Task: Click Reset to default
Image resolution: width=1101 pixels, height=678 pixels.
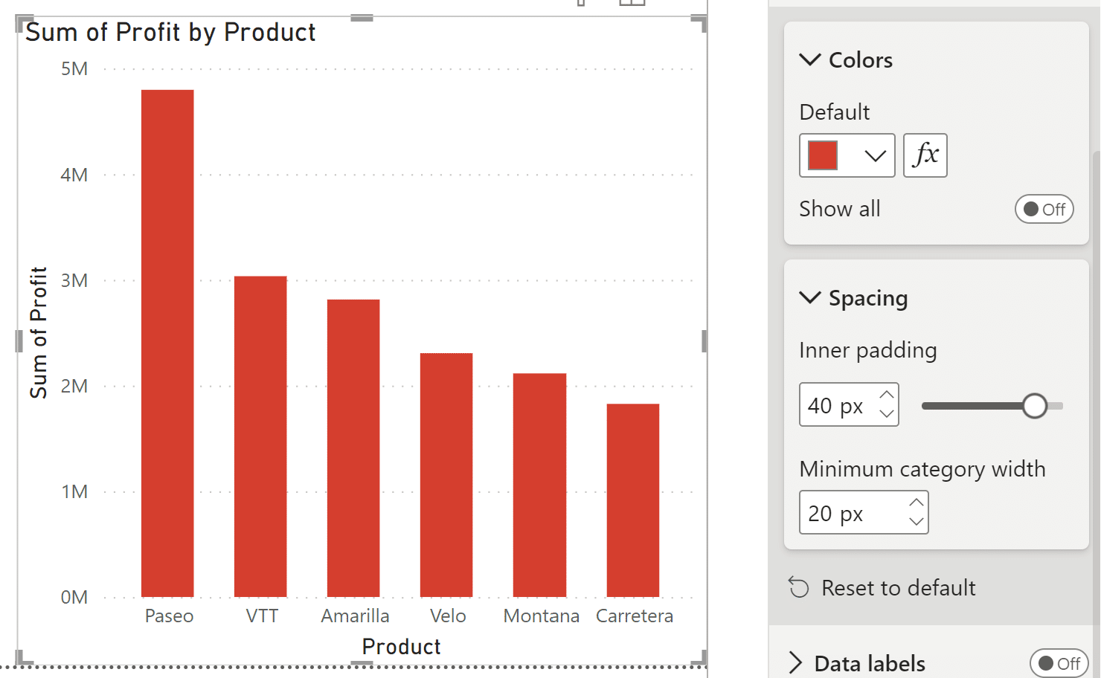Action: pos(899,587)
